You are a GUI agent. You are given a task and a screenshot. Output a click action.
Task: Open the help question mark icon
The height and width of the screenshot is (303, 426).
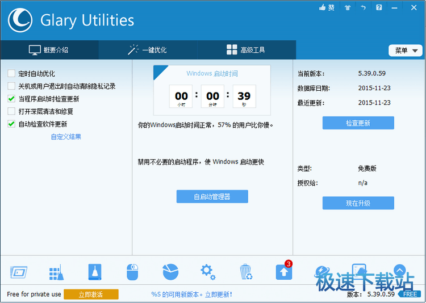(379, 7)
